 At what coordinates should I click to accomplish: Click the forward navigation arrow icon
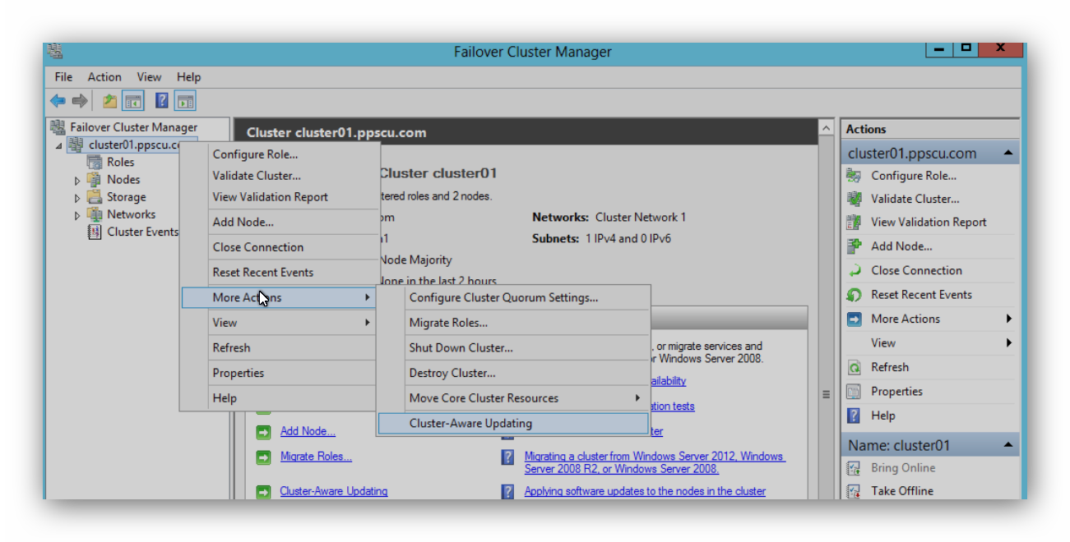click(78, 100)
